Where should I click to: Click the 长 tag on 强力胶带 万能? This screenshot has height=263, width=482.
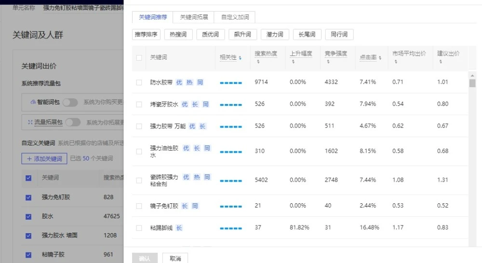(202, 126)
